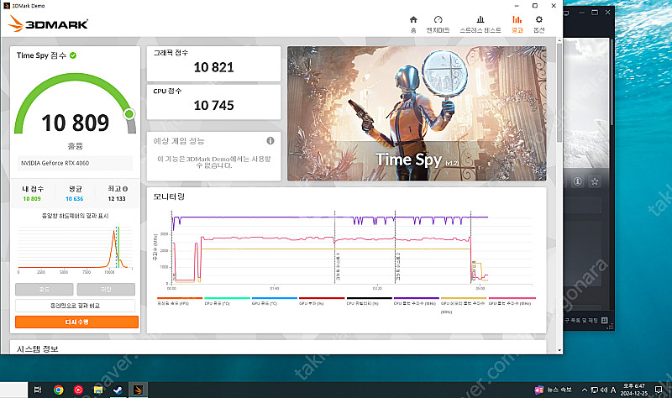Click the graphics score 10 821

click(x=213, y=67)
